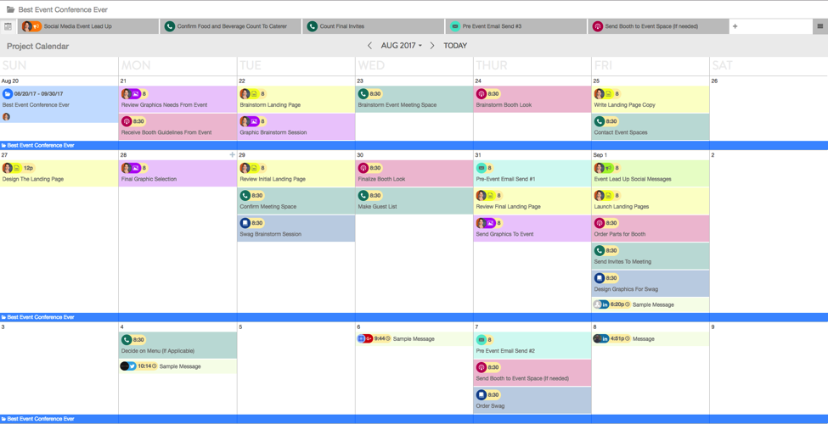This screenshot has width=828, height=424.
Task: Click the plus icon on the Aug 28 cell
Action: click(x=232, y=155)
